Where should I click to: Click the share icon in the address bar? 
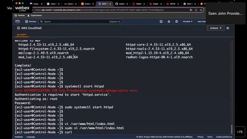[x=196, y=10]
